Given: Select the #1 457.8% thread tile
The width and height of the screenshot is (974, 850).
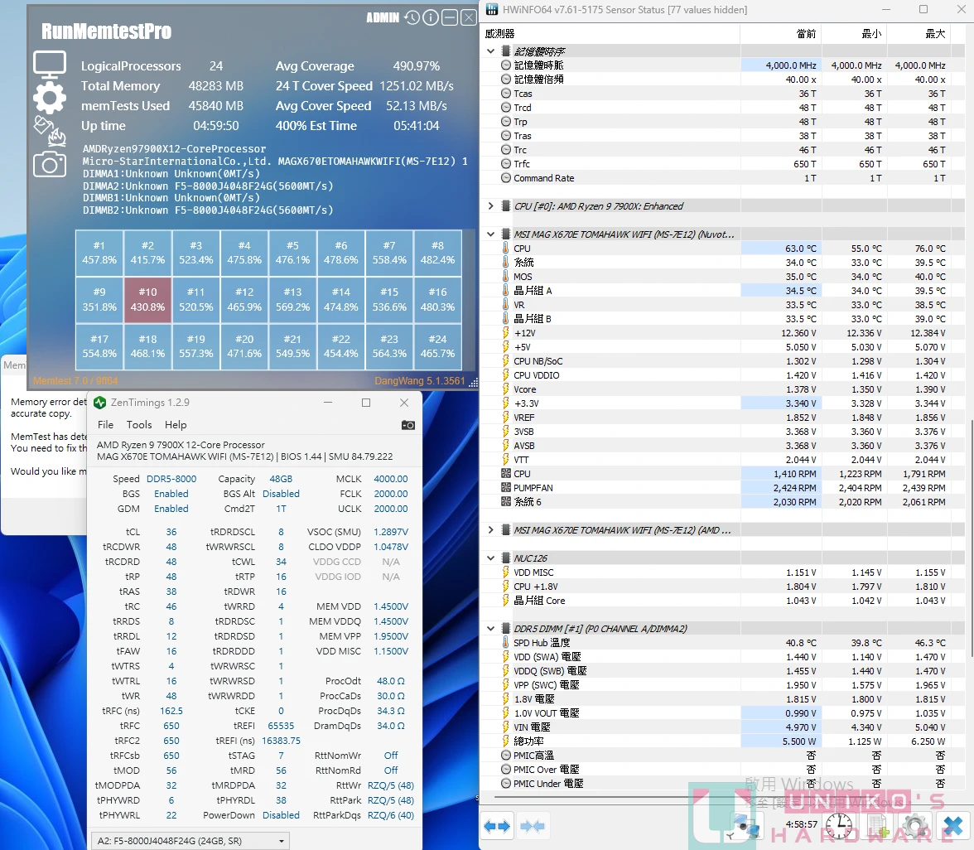Looking at the screenshot, I should (99, 253).
